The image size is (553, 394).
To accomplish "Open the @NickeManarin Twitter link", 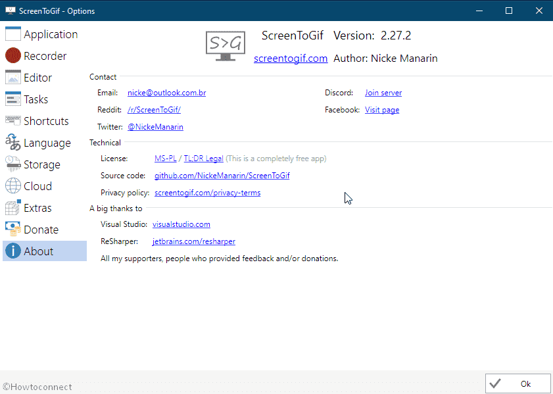I will pos(155,126).
